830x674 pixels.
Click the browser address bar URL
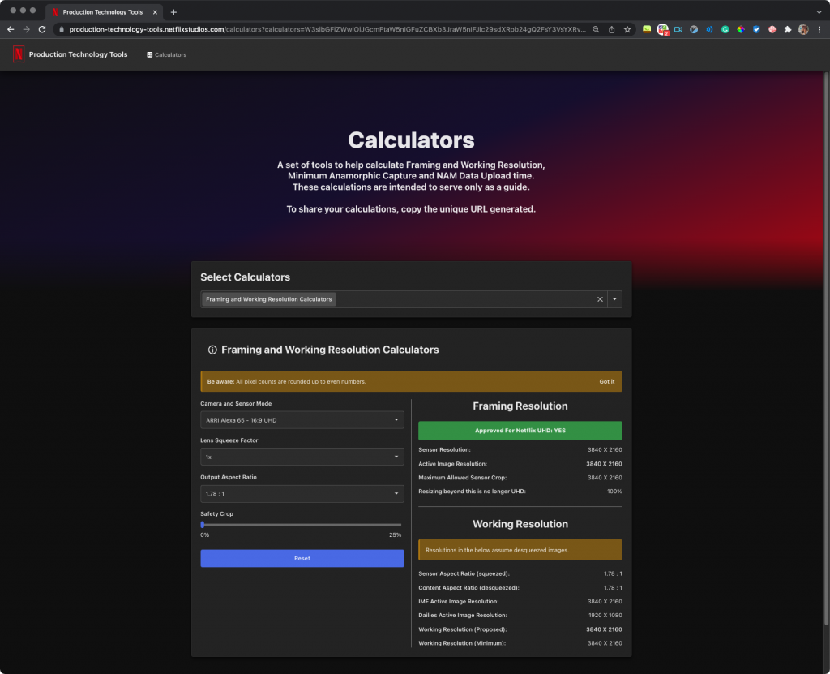(327, 30)
